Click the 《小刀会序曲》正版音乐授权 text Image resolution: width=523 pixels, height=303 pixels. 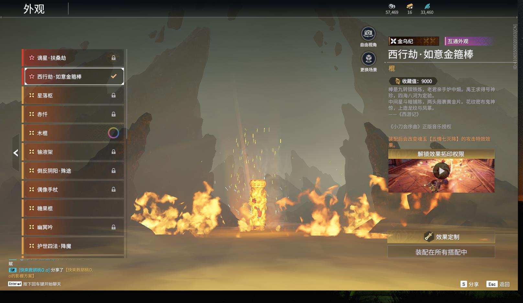click(420, 127)
